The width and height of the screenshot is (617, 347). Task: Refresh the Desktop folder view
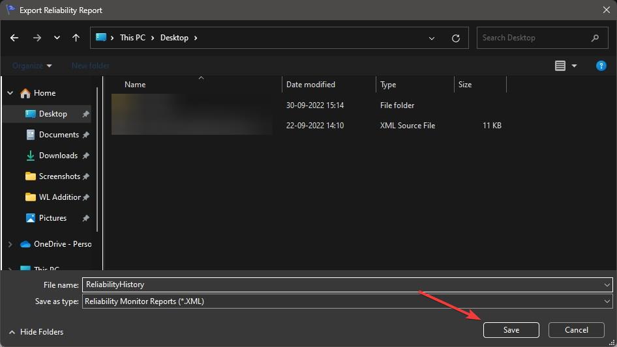click(x=456, y=38)
